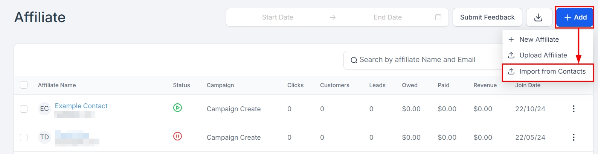Select the TD affiliate row checkbox
Viewport: 598px width, 154px height.
[x=24, y=137]
